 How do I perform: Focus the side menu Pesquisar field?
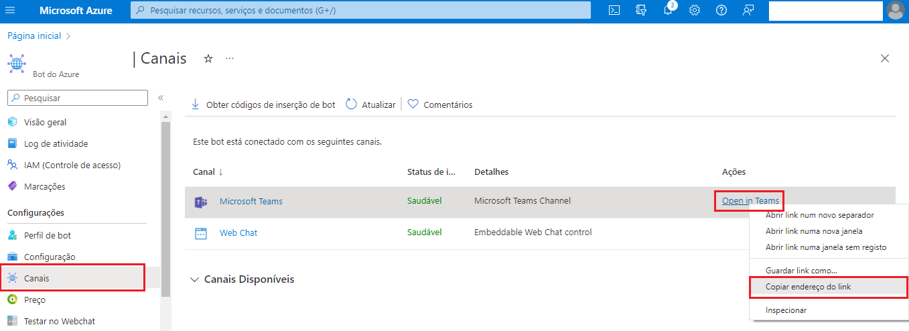click(x=77, y=98)
